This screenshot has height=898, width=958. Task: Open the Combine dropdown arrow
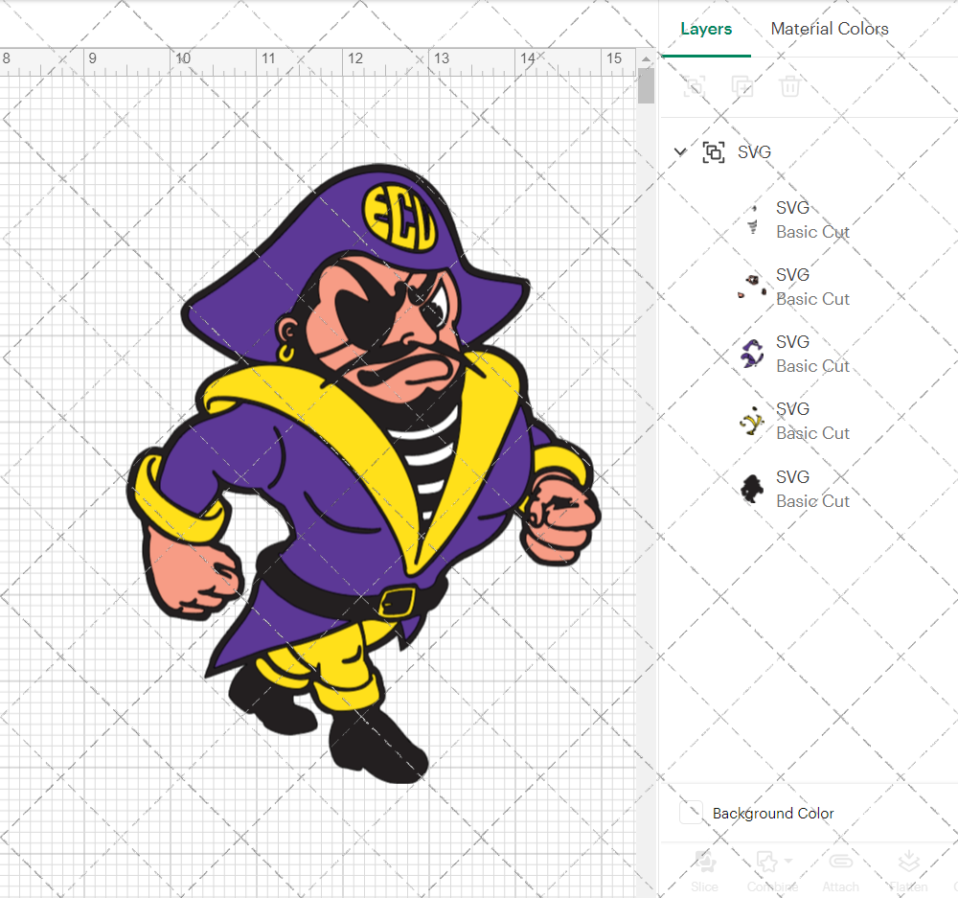[x=788, y=861]
